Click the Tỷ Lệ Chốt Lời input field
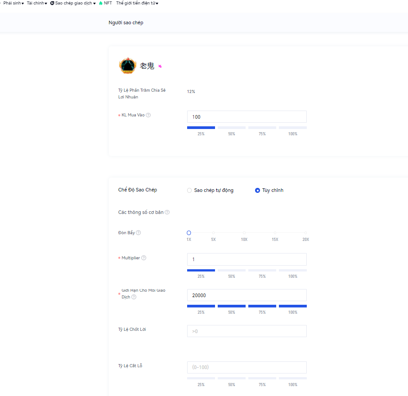Viewport: 408px width, 396px height. [x=247, y=331]
